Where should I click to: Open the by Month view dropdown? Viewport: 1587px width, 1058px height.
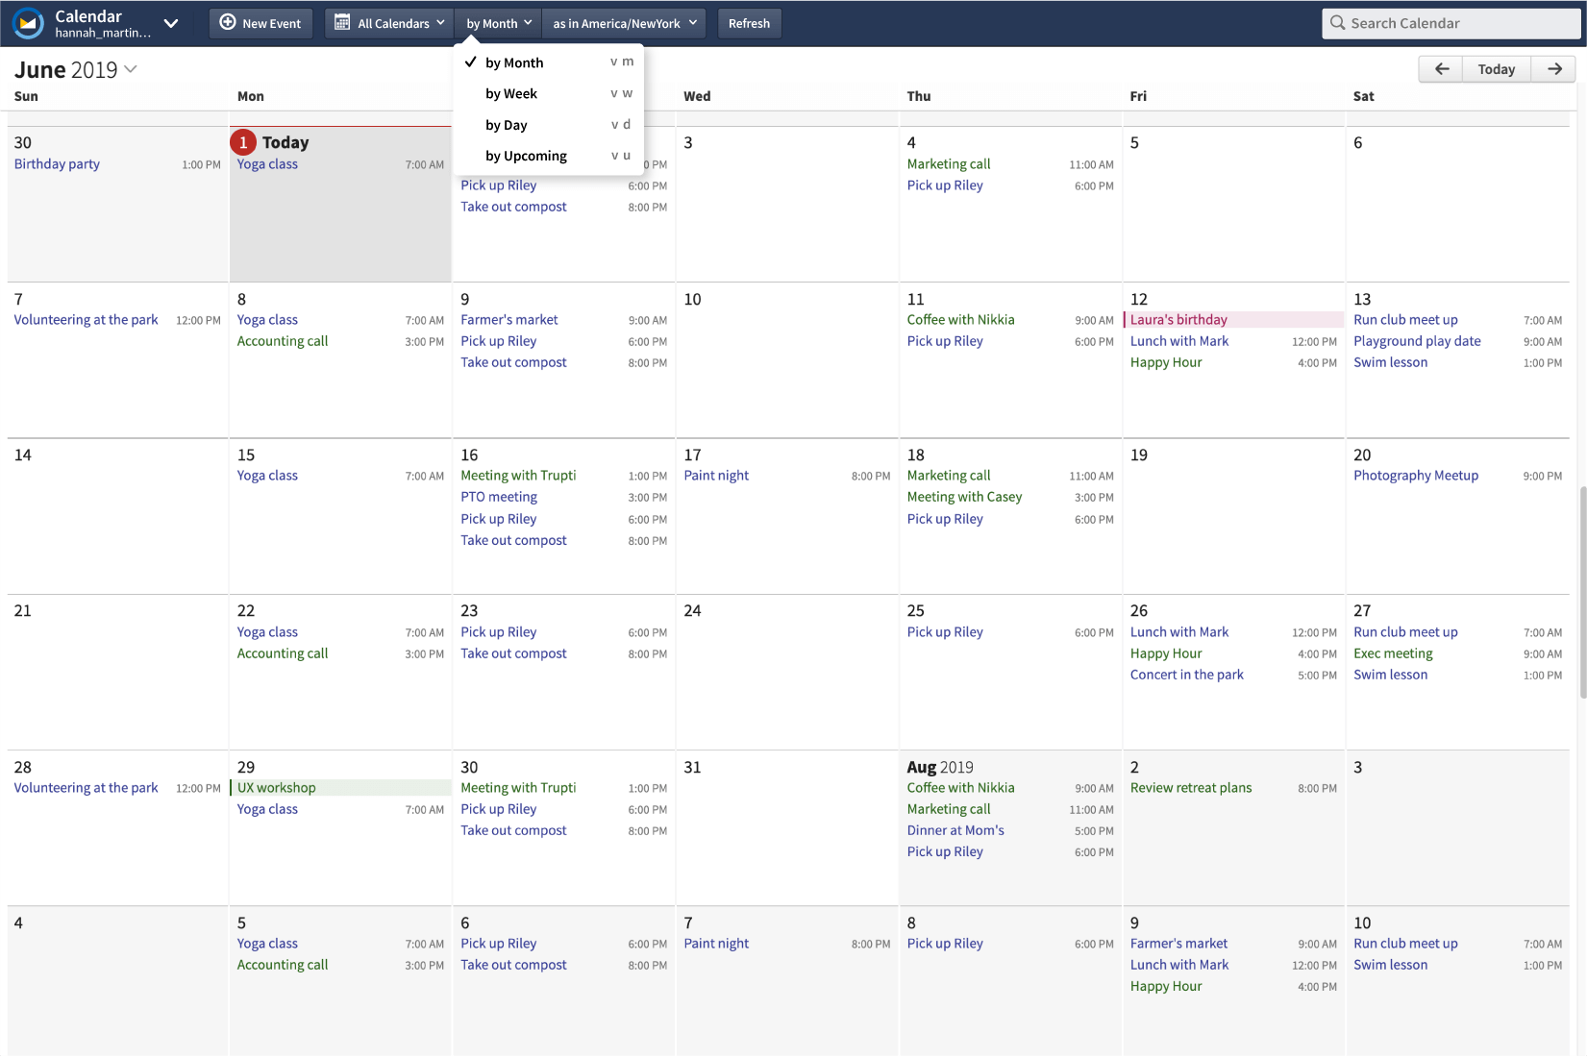(499, 23)
